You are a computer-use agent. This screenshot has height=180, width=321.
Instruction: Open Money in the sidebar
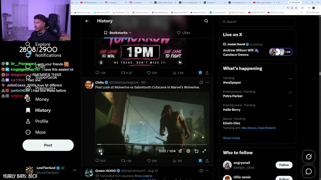coord(37,99)
